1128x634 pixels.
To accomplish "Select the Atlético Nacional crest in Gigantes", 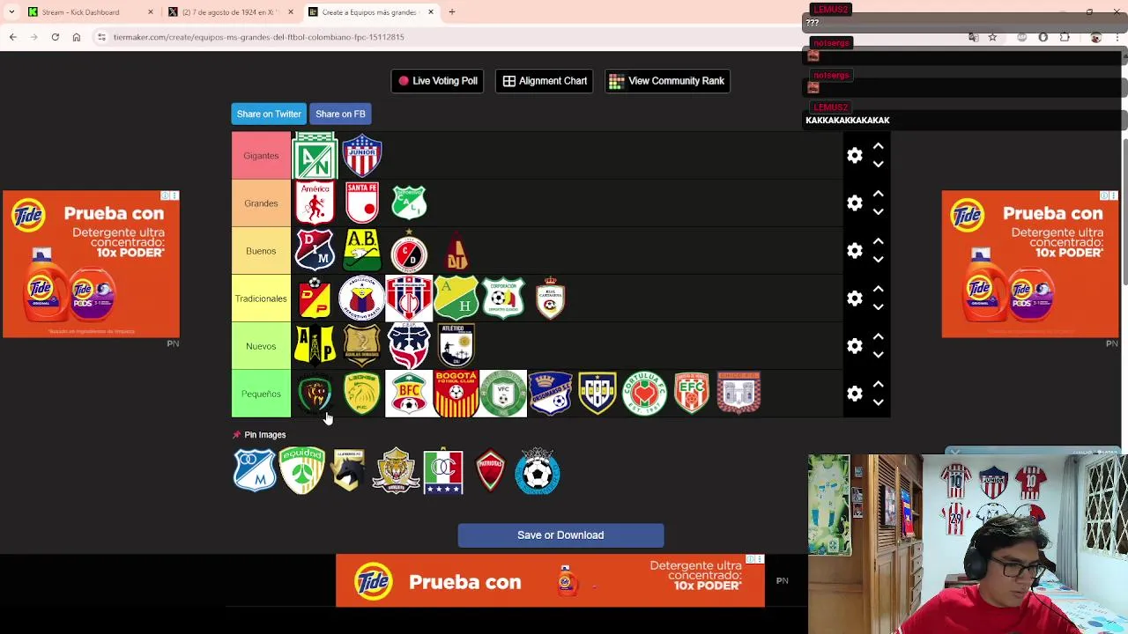I will coord(315,156).
